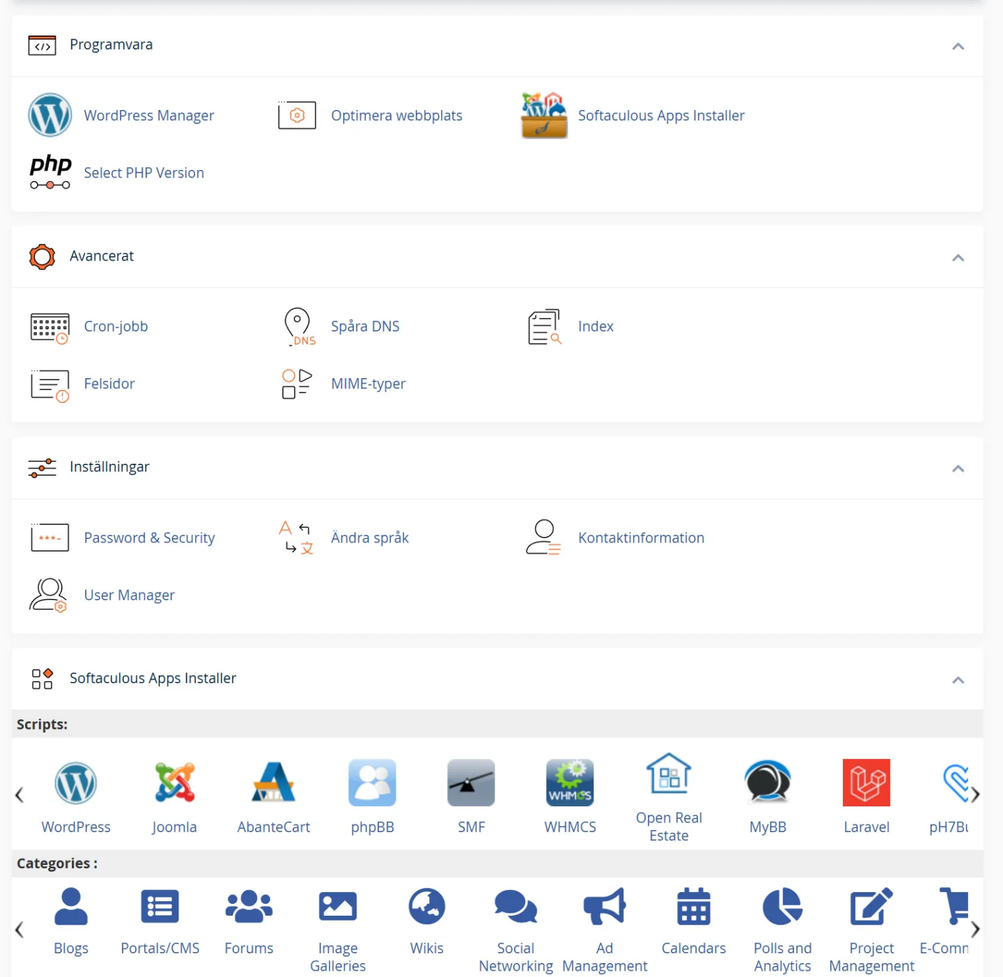
Task: Select the Open Real Estate script icon
Action: click(x=669, y=774)
